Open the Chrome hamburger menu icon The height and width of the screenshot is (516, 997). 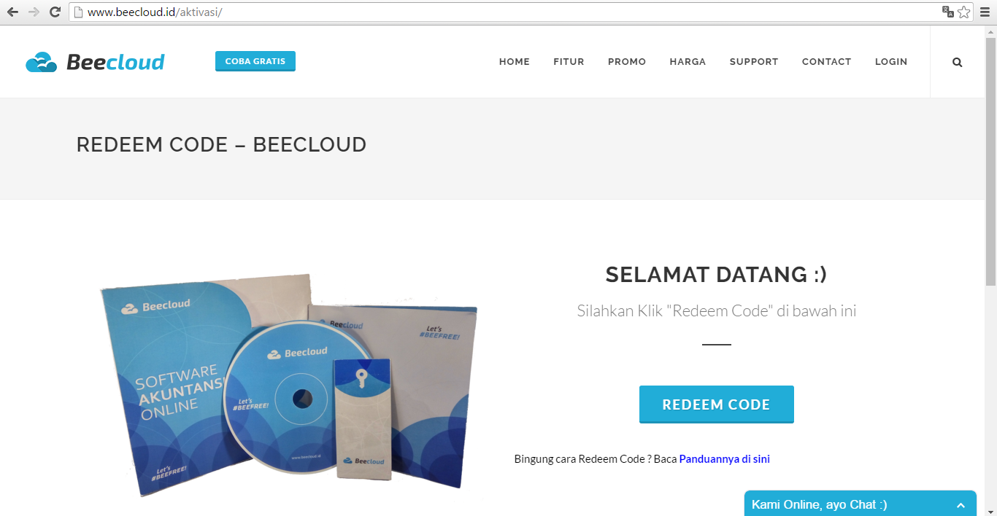[985, 12]
